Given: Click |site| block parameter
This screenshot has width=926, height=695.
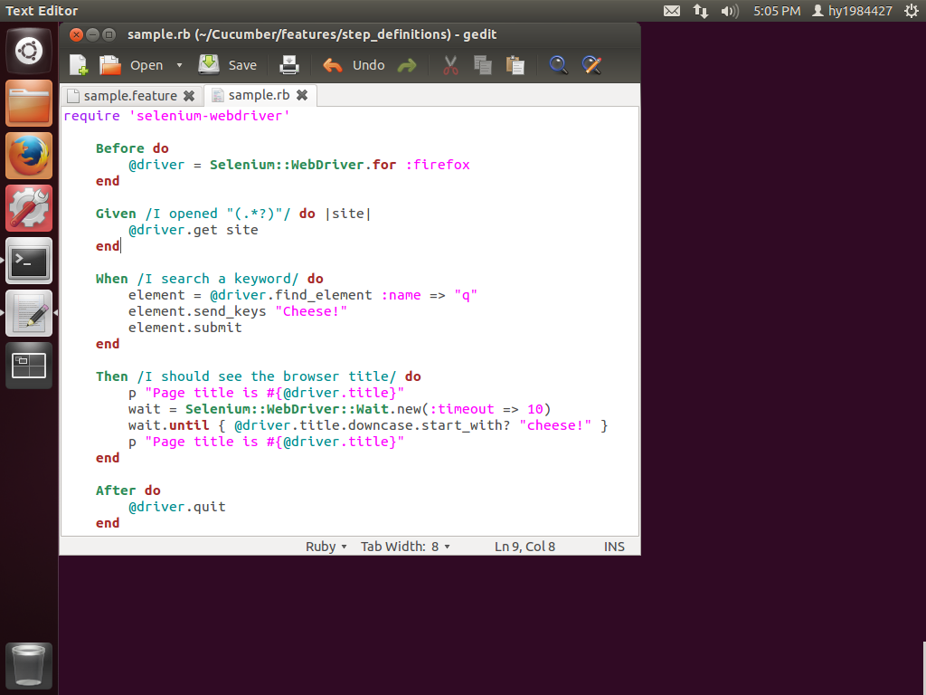Looking at the screenshot, I should coord(348,214).
